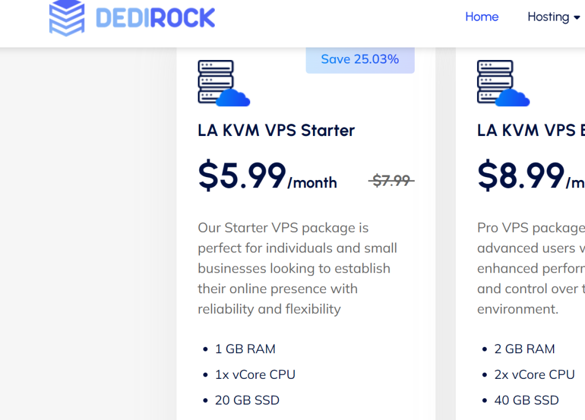
Task: Click the Starter plan server cloud icon
Action: pyautogui.click(x=224, y=83)
